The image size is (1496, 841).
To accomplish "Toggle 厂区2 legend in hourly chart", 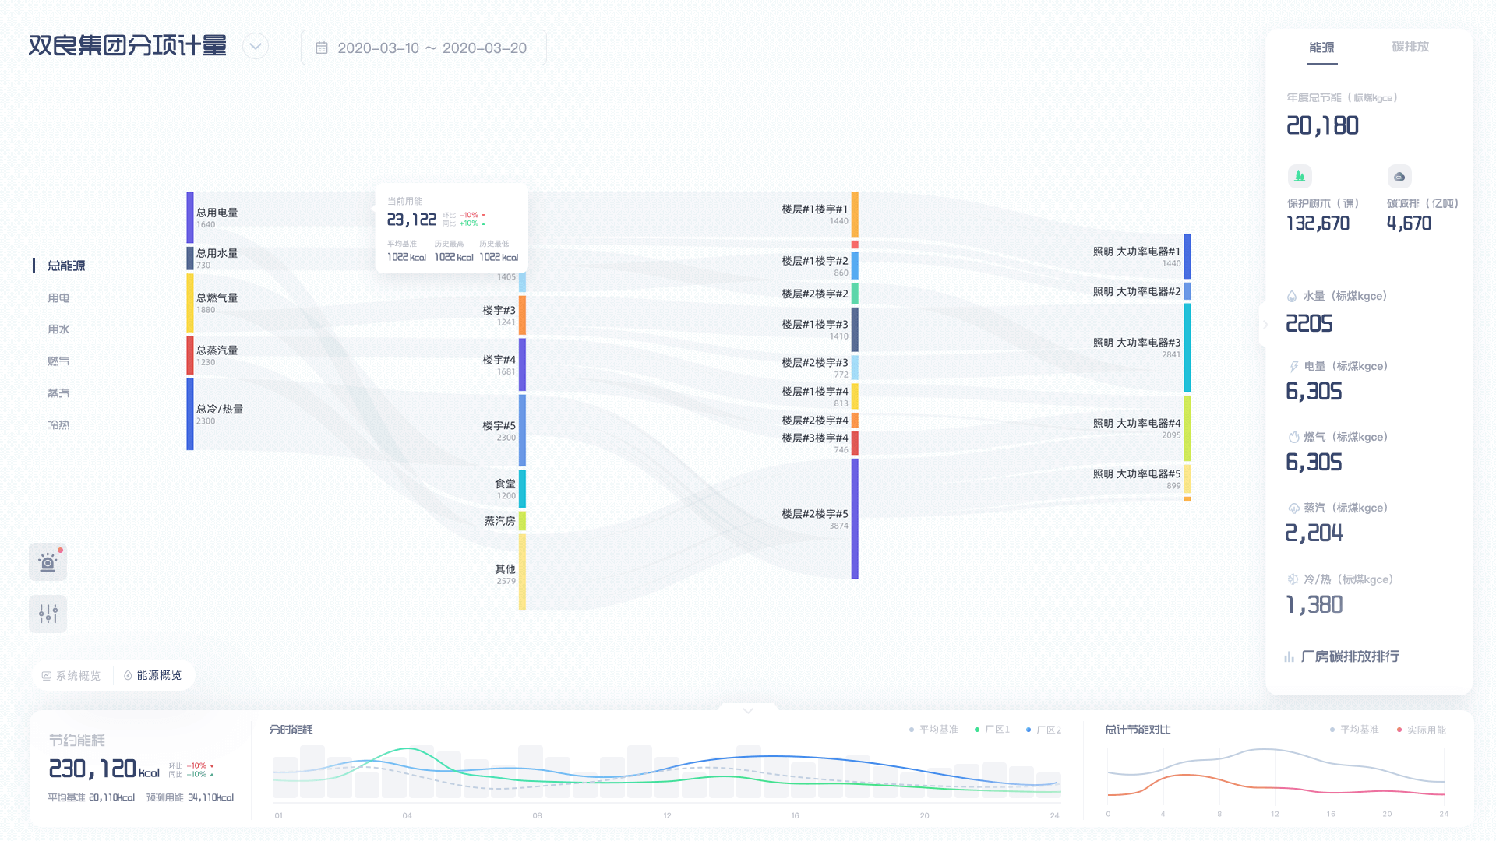I will (x=1044, y=730).
